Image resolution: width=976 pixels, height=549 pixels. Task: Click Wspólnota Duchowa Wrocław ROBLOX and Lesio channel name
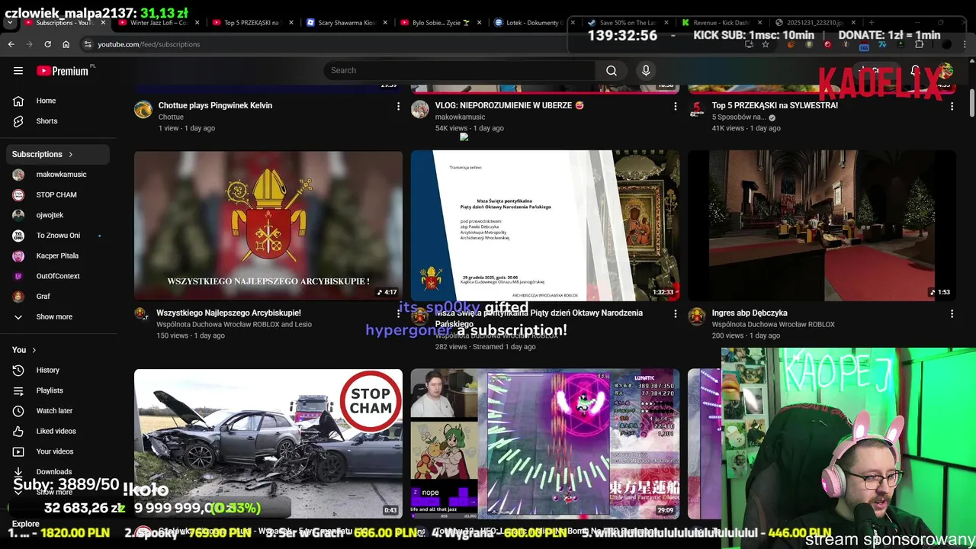point(234,324)
